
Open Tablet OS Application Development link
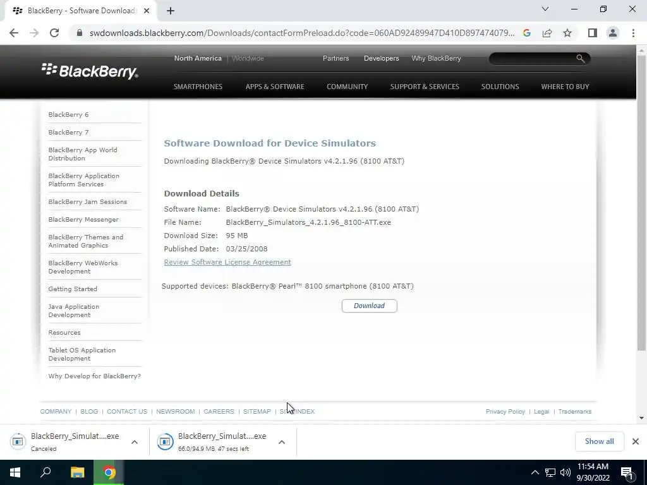click(x=82, y=354)
